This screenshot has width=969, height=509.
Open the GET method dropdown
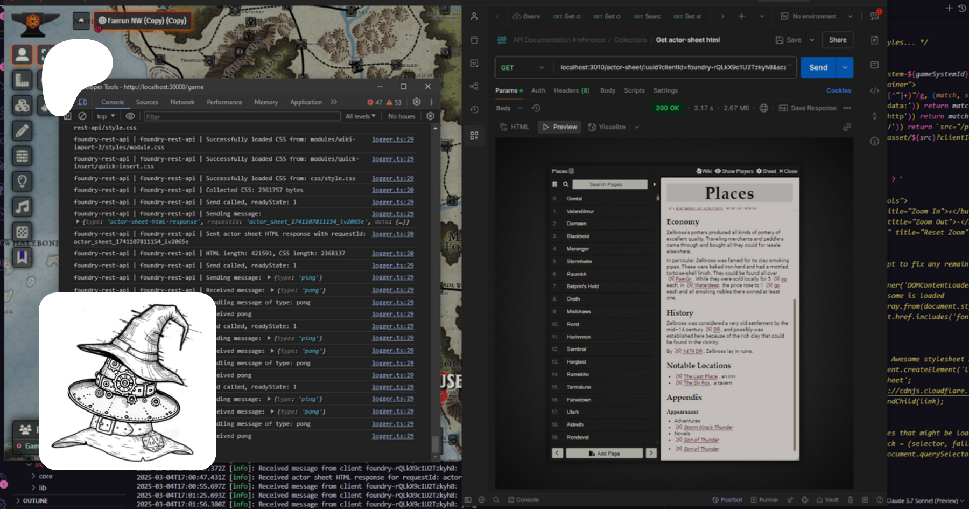522,68
